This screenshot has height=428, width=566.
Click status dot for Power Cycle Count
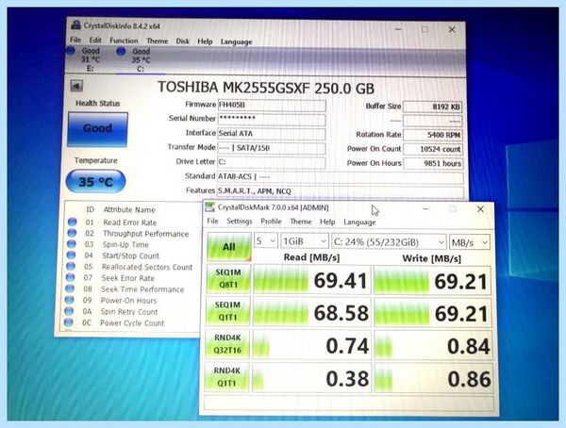pyautogui.click(x=69, y=322)
